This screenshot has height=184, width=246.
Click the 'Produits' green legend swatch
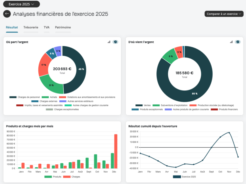point(48,177)
